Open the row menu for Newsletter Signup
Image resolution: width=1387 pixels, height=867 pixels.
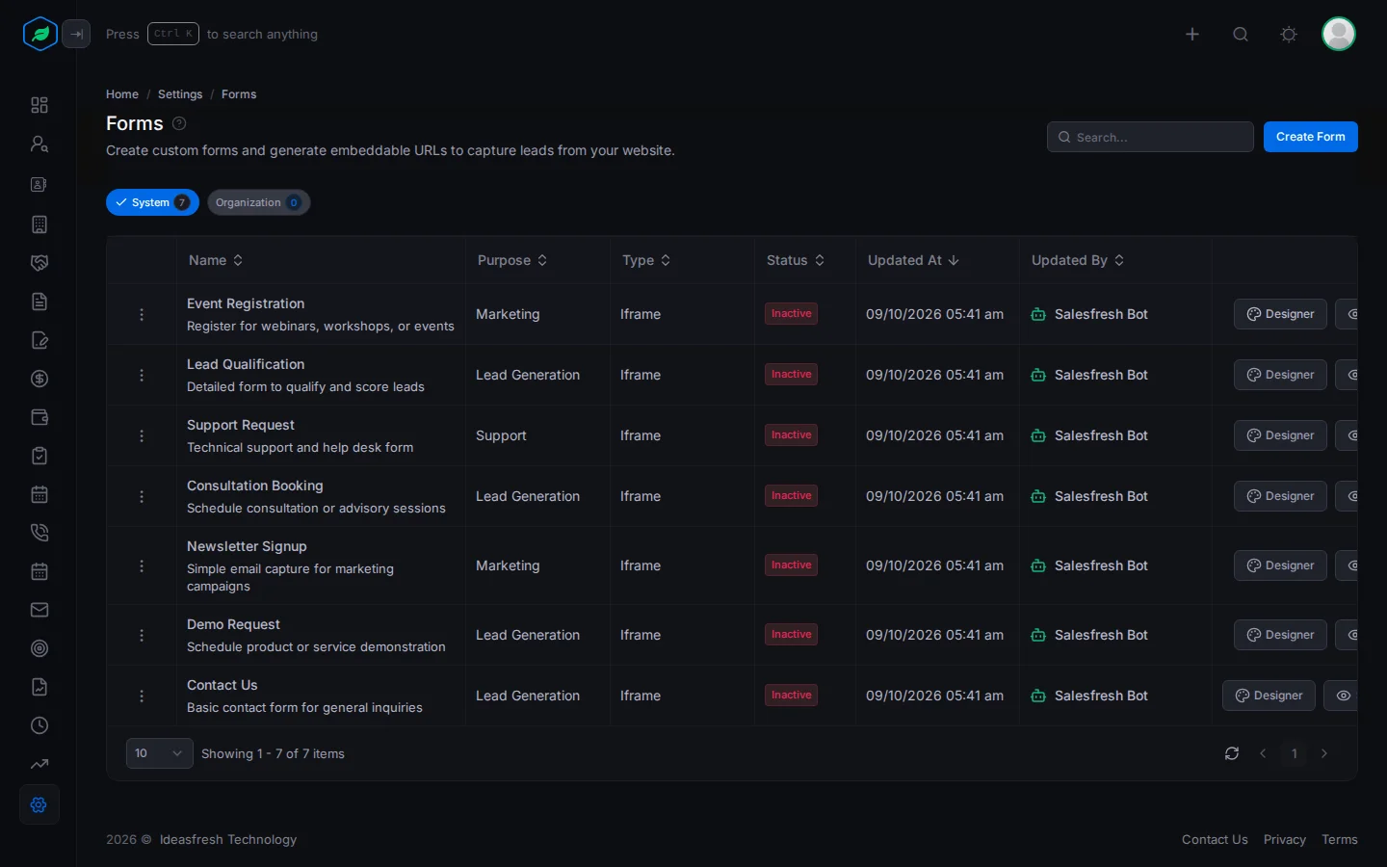142,566
